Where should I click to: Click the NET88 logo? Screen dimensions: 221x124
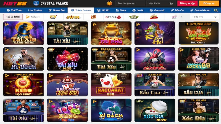(15, 3)
